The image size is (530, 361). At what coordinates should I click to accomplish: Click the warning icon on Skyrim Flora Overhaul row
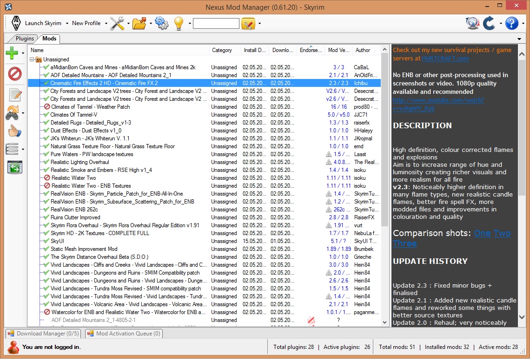tap(329, 225)
